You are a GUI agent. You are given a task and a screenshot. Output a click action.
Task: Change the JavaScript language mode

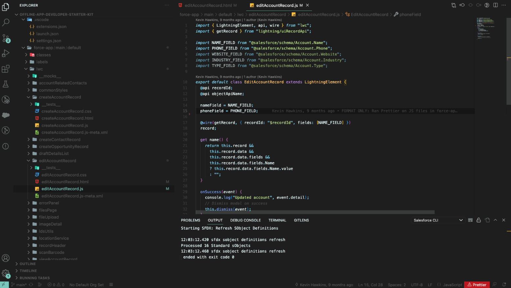[453, 285]
